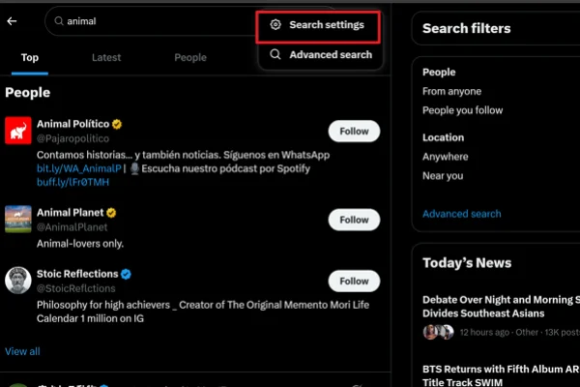The image size is (580, 387).
Task: Click Animal Planet gold verified badge
Action: coord(111,213)
